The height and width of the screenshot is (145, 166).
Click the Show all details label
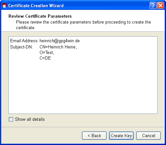30,119
